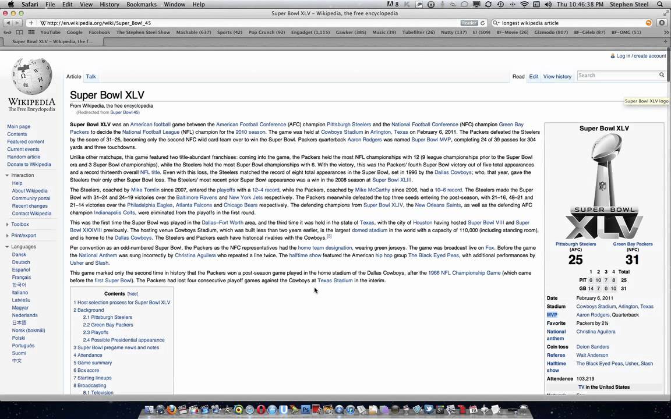Open the Opera icon in the Dock
This screenshot has width=671, height=419.
point(261,410)
